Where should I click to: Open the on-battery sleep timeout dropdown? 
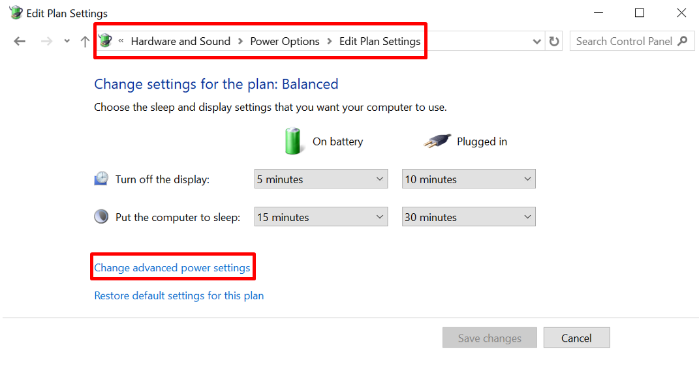tap(320, 217)
